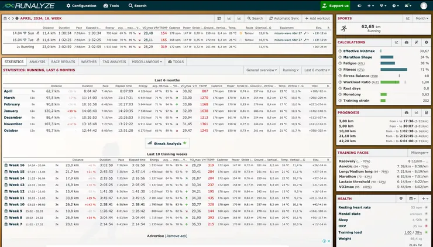Viewport: 433px width, 247px height.
Task: Click the Search item in top navigation
Action: tap(137, 5)
